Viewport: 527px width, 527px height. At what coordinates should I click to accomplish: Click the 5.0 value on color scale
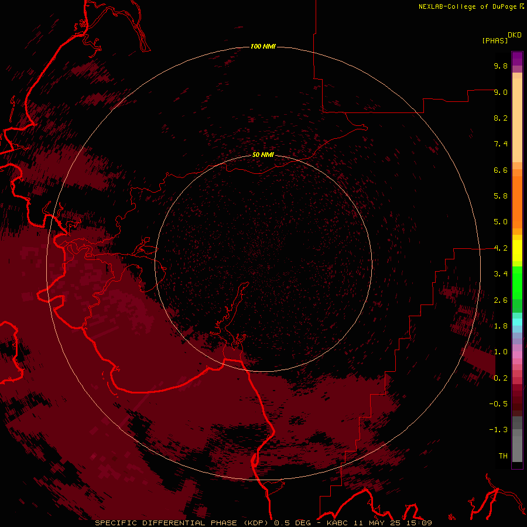[x=501, y=222]
